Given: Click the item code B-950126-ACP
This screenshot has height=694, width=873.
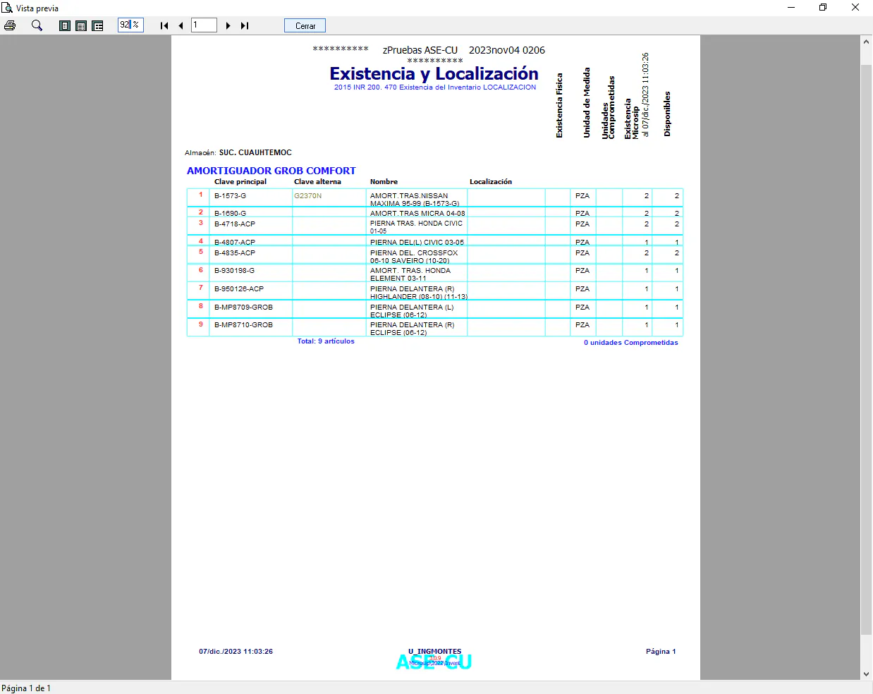Looking at the screenshot, I should tap(239, 289).
